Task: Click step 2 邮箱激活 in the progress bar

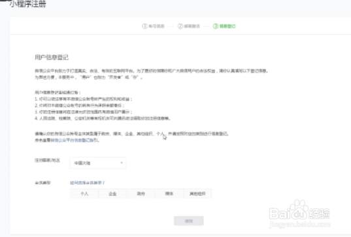Action: (189, 26)
